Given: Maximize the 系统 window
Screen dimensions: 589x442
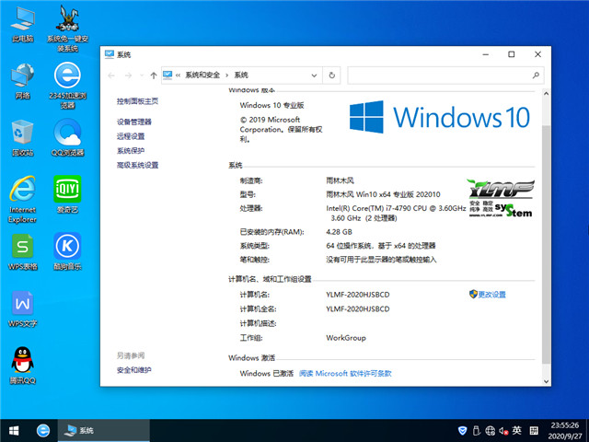Looking at the screenshot, I should [512, 54].
